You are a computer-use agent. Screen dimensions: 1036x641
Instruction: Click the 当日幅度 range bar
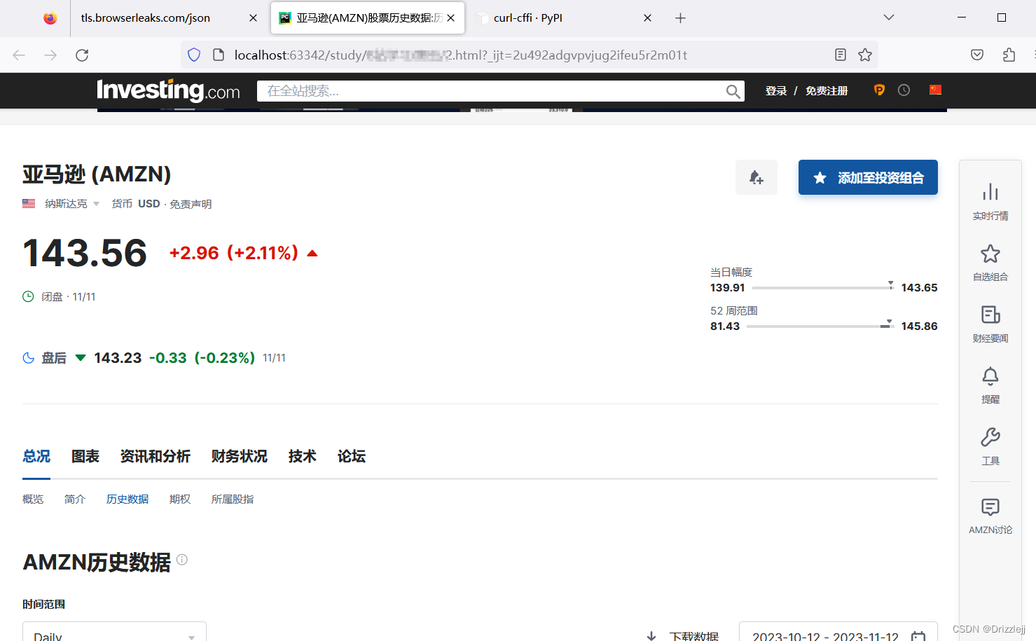point(823,287)
